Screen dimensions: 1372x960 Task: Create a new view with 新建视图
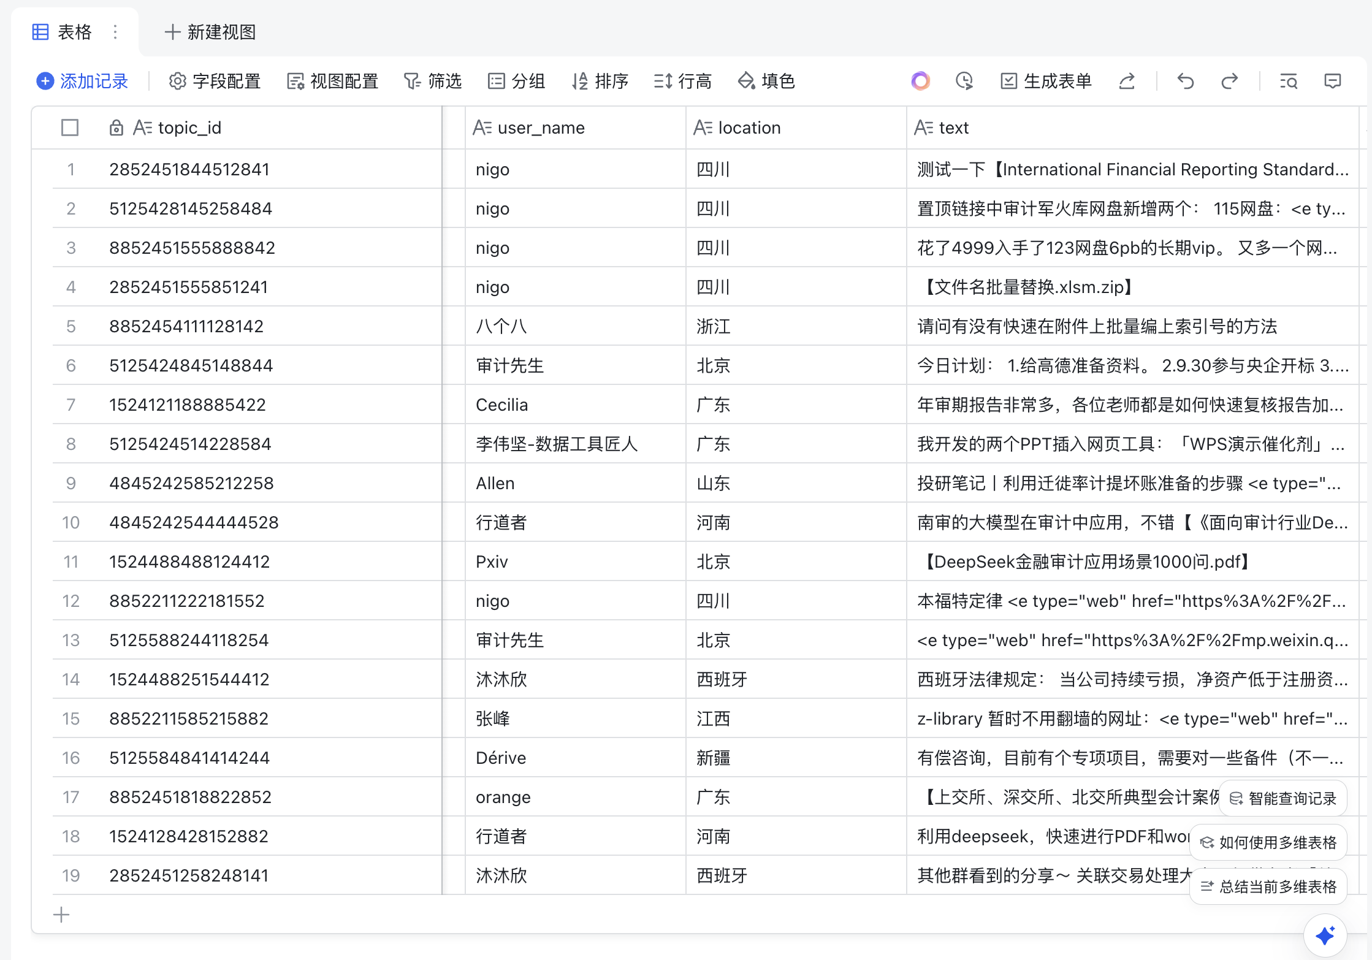coord(210,32)
